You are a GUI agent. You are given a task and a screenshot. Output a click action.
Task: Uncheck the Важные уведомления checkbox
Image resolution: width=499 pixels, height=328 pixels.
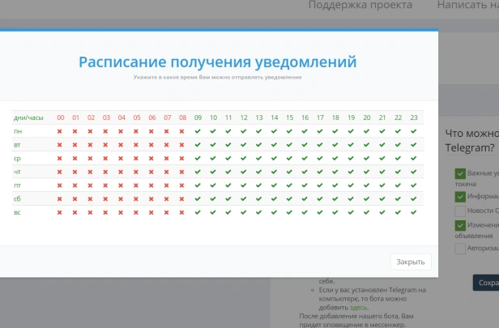pos(460,173)
